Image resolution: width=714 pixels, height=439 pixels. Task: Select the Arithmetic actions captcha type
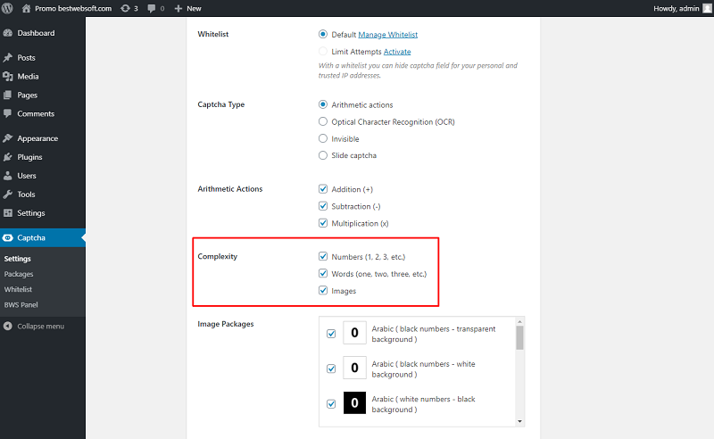[x=323, y=104]
